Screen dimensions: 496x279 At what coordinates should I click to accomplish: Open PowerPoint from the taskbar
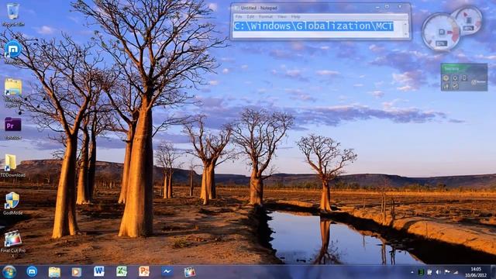(x=144, y=271)
